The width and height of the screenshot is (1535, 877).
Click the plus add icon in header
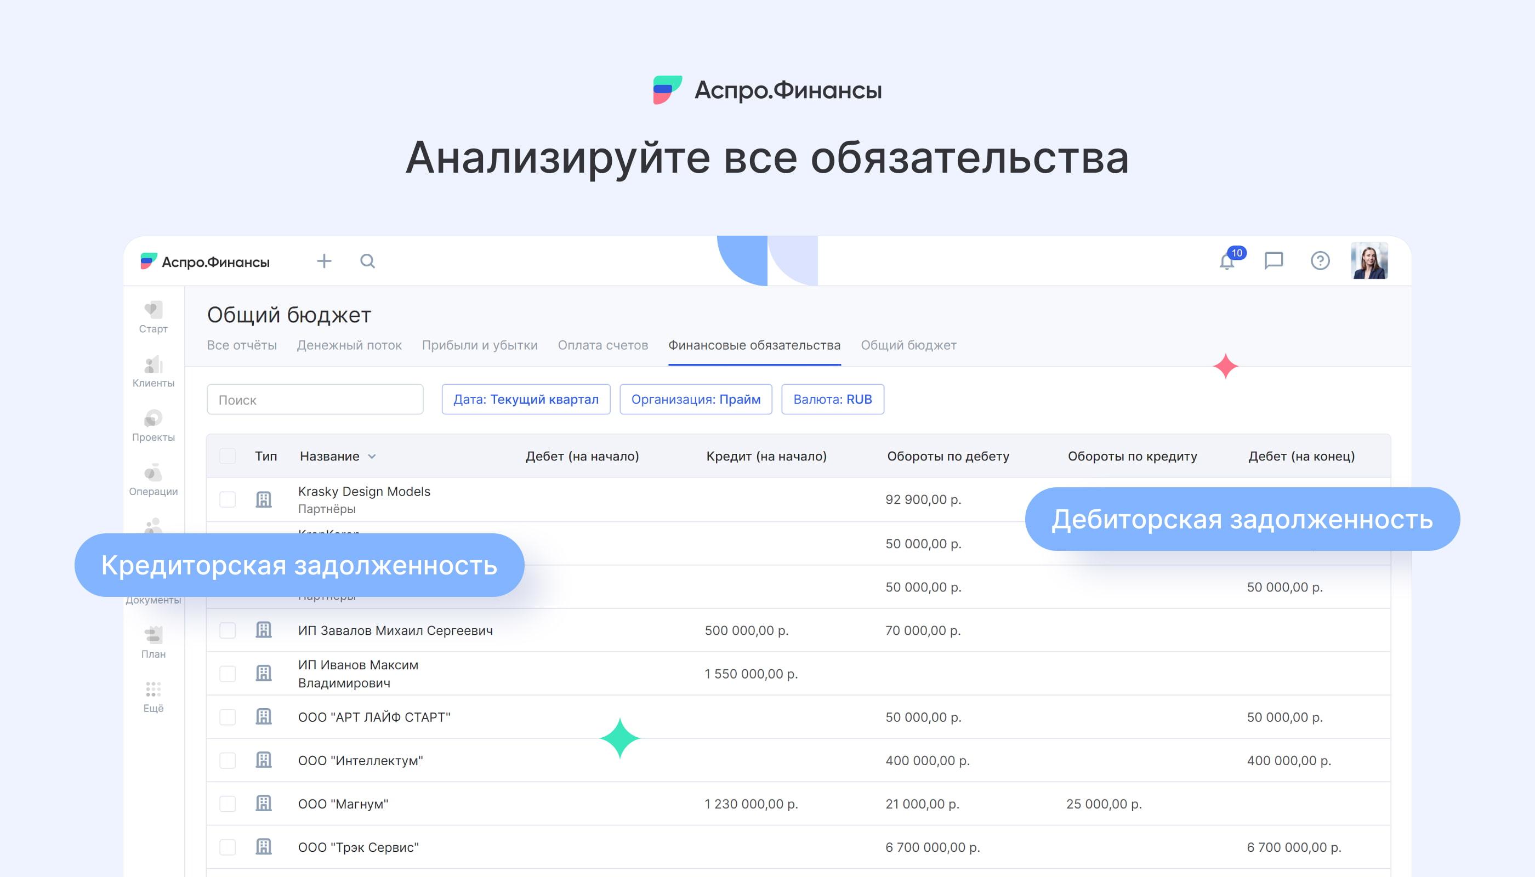point(324,261)
